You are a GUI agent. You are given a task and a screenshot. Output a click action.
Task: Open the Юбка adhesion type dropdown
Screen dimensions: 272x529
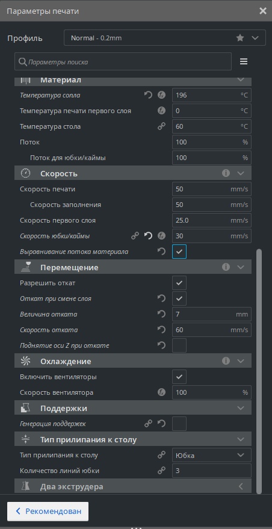pos(212,456)
